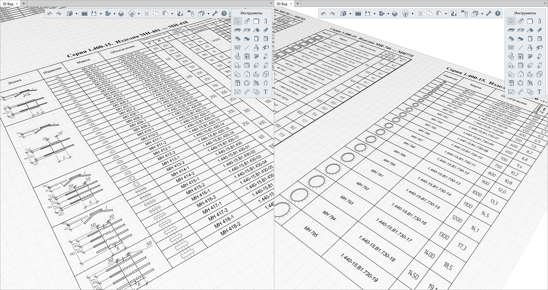Choose the Railing tool in left window
548x290 pixels.
point(237,48)
